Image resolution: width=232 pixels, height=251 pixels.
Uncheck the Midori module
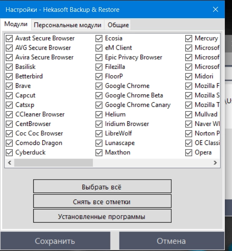pyautogui.click(x=189, y=76)
